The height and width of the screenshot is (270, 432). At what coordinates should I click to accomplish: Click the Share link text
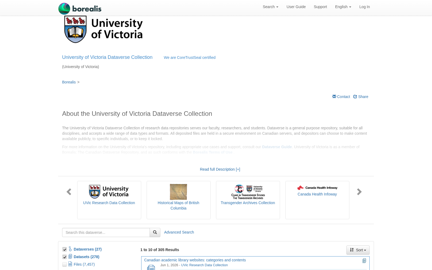coord(363,97)
